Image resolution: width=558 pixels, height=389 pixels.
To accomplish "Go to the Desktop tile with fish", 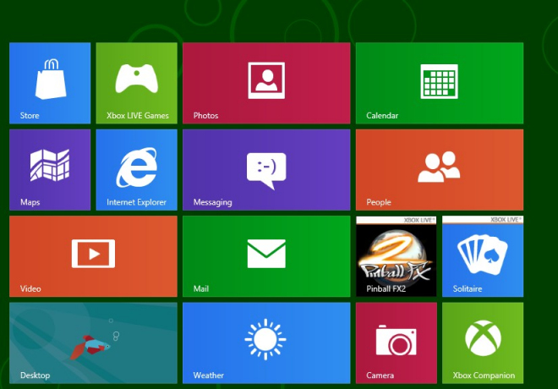I will [93, 343].
